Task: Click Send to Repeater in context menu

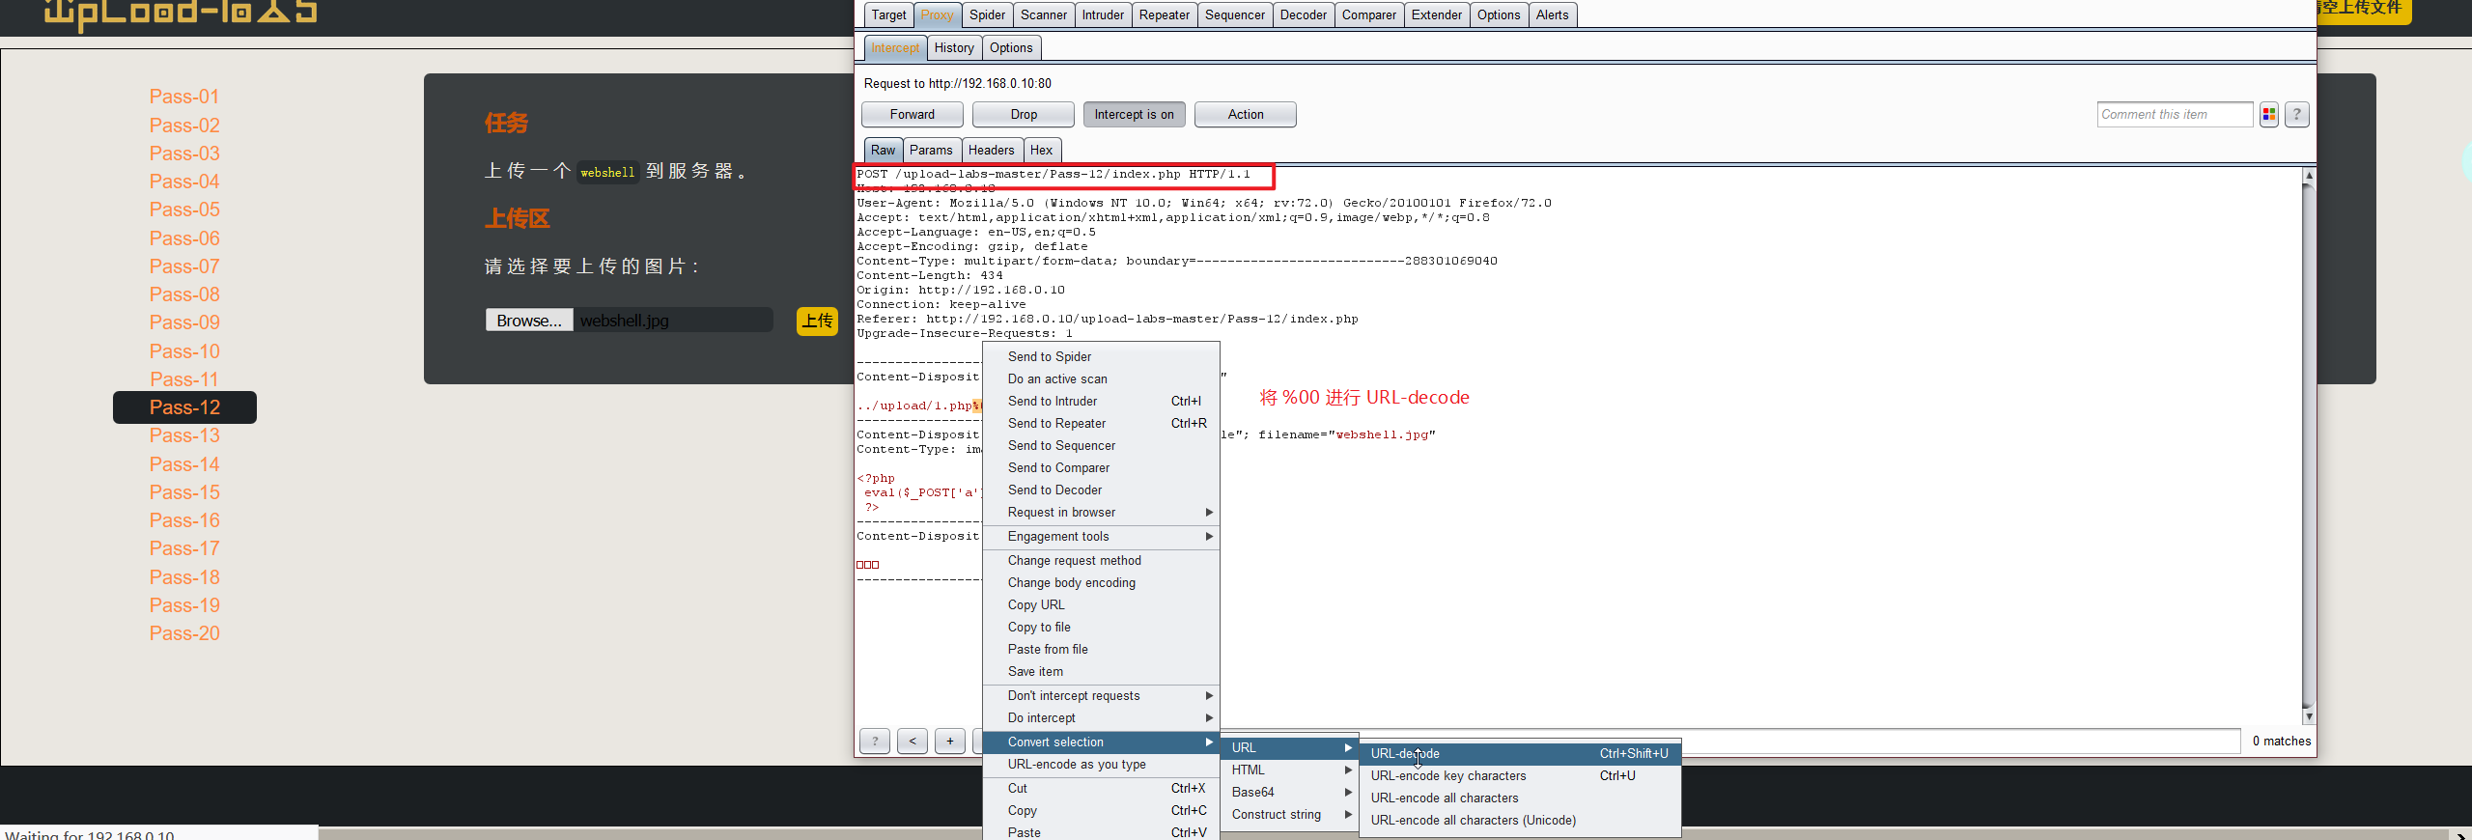Action: [x=1101, y=424]
